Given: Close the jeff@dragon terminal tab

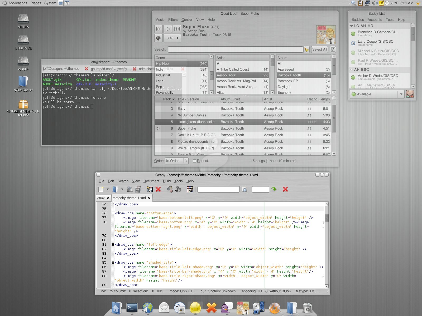Looking at the screenshot, I should pos(86,69).
